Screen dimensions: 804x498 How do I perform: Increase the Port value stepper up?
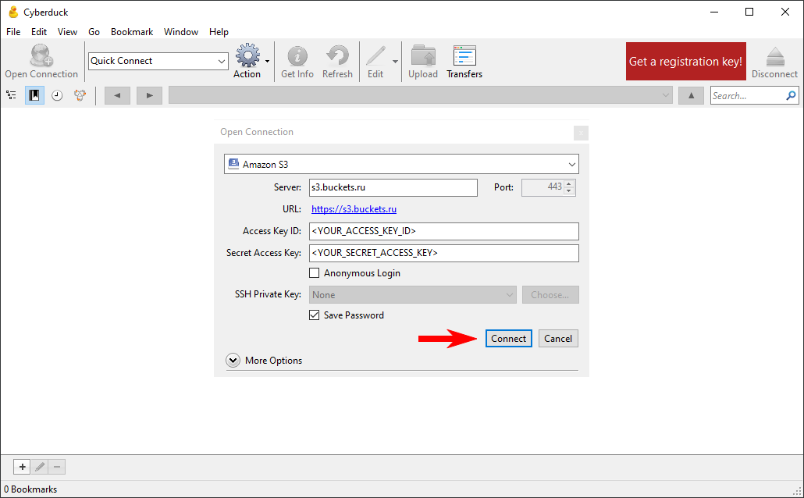[x=568, y=183]
